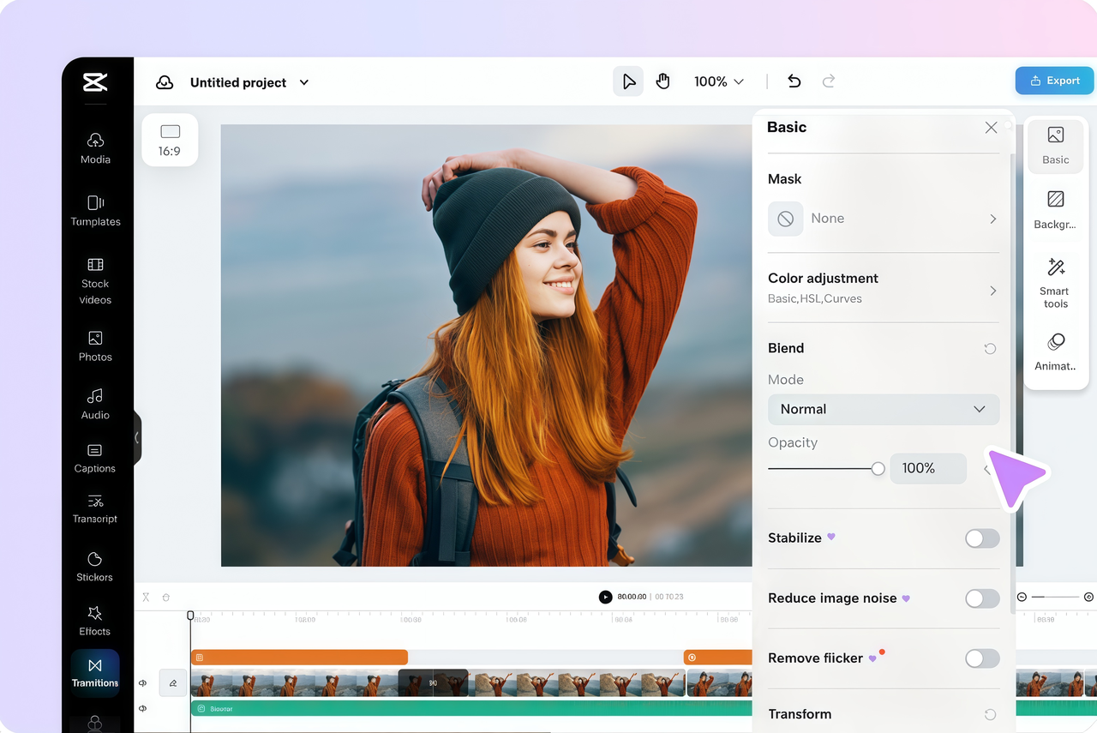Add Captions from the sidebar

(x=94, y=457)
